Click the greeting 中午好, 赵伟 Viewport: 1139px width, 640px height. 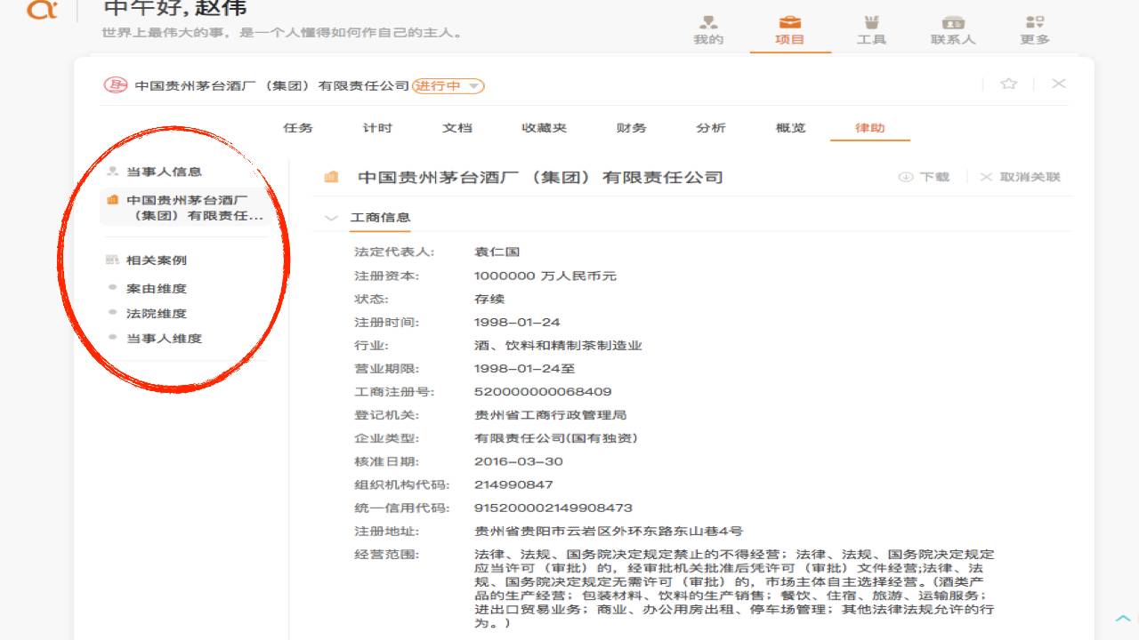point(175,9)
